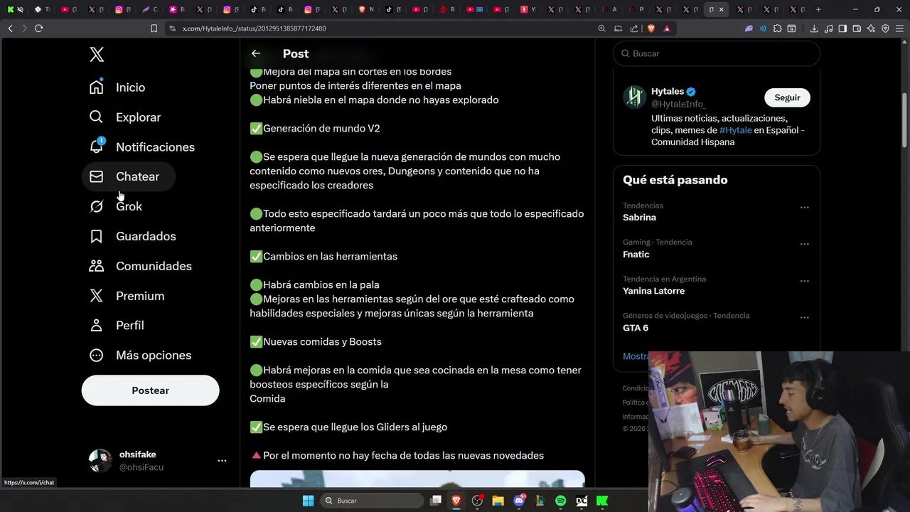910x512 pixels.
Task: Open the Chatear messages section
Action: (128, 176)
